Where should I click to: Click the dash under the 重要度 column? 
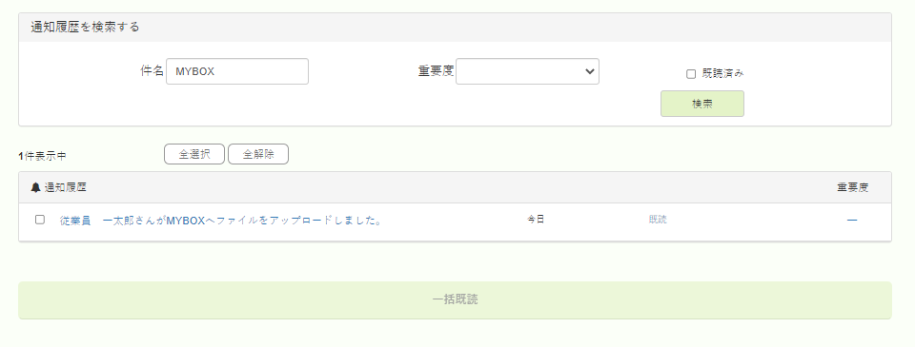[852, 220]
